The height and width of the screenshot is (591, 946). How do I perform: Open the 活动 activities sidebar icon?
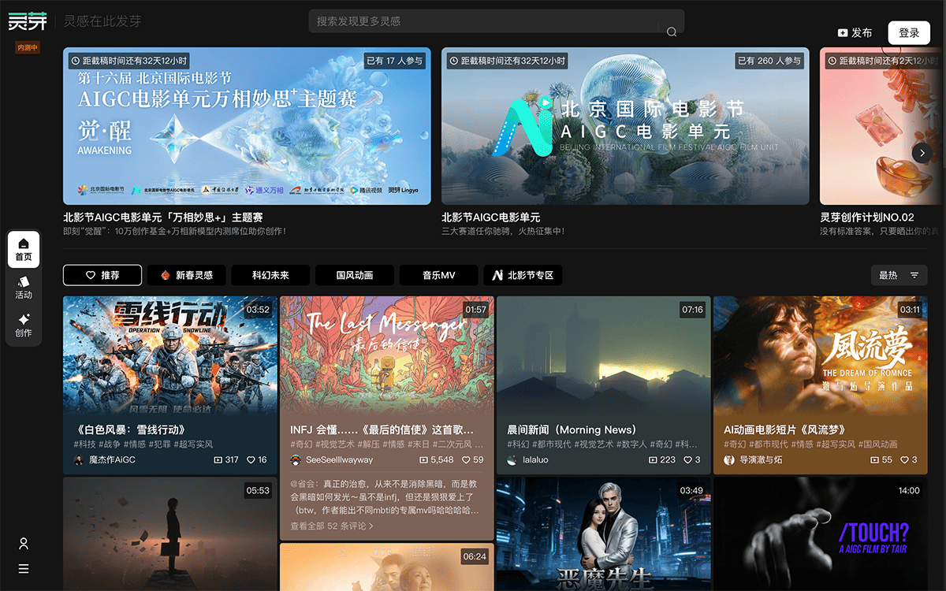click(24, 287)
